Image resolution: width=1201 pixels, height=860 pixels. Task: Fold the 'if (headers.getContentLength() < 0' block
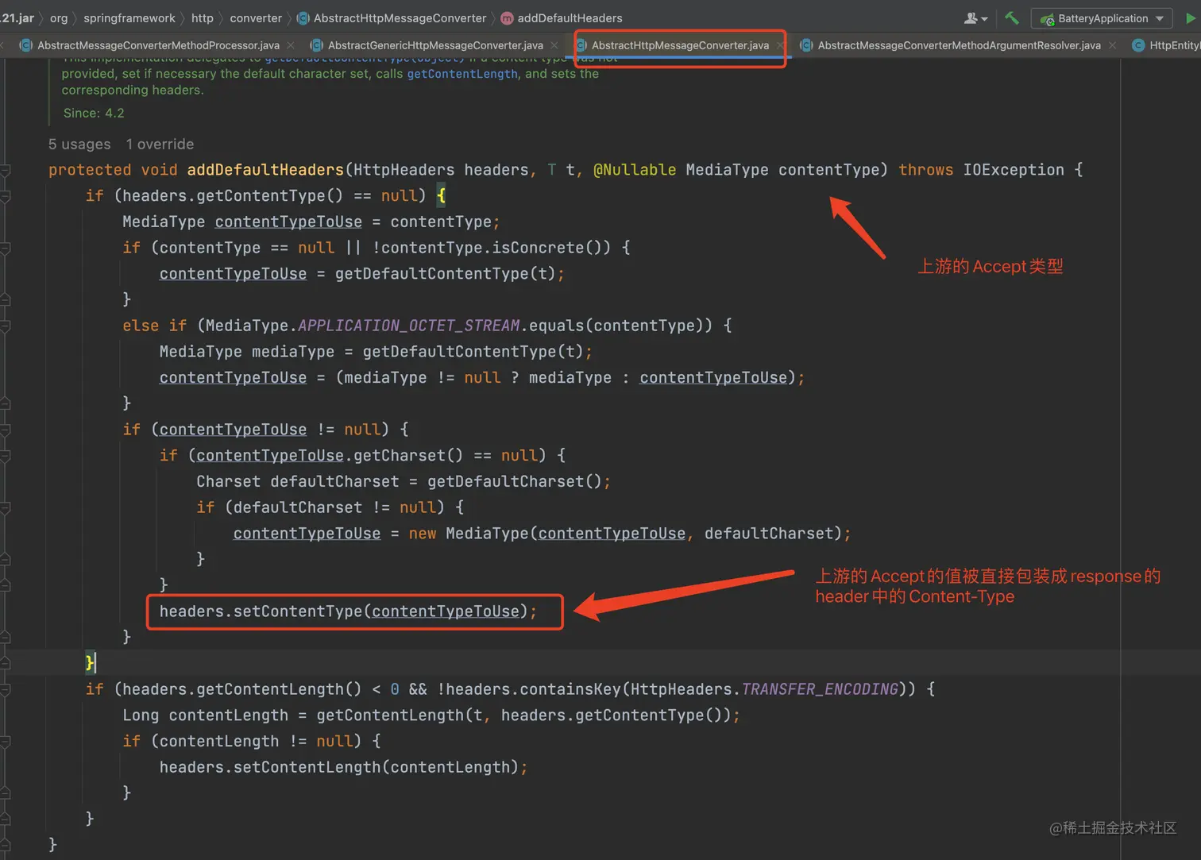click(x=6, y=689)
